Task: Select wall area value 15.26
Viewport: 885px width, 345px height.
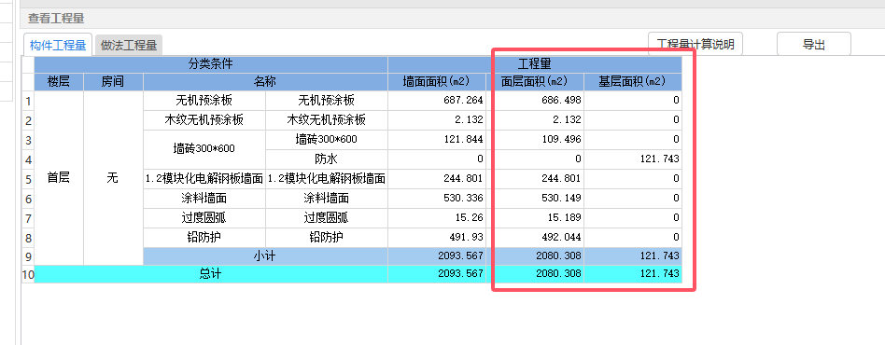Action: [x=436, y=217]
